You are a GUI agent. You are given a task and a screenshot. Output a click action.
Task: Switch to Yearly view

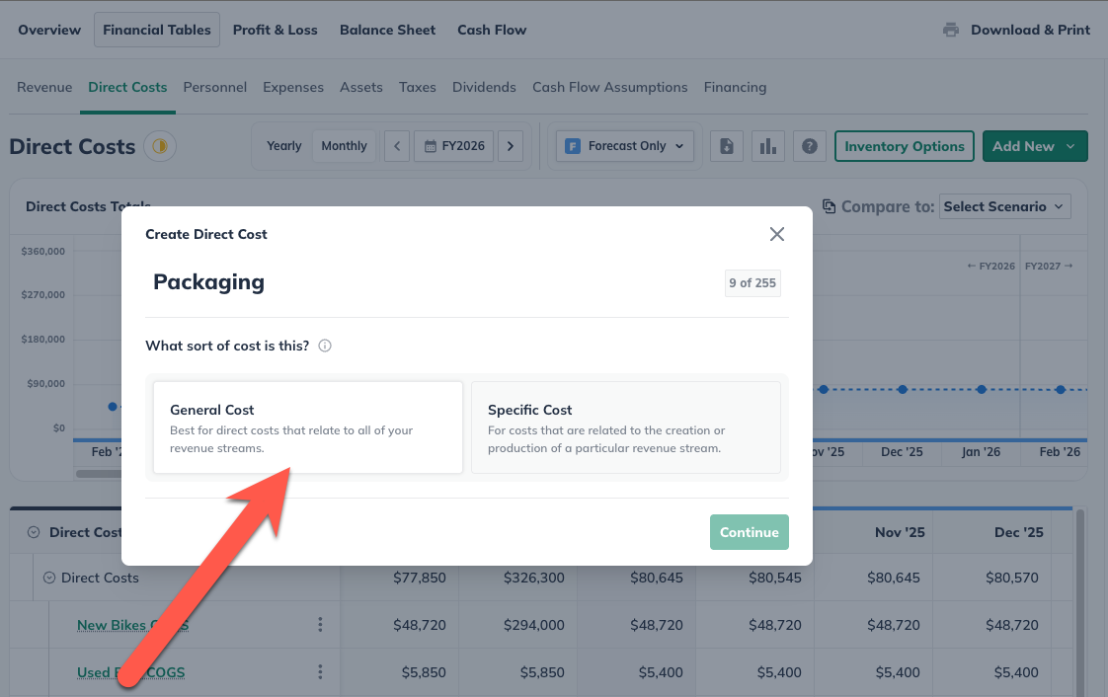tap(283, 146)
